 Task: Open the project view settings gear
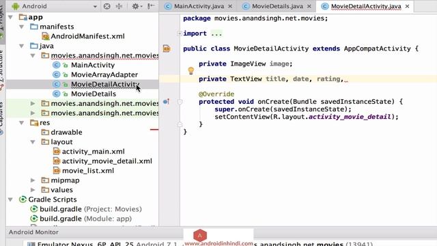pos(137,6)
